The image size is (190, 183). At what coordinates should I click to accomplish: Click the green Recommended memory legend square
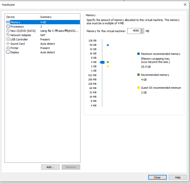point(138,75)
